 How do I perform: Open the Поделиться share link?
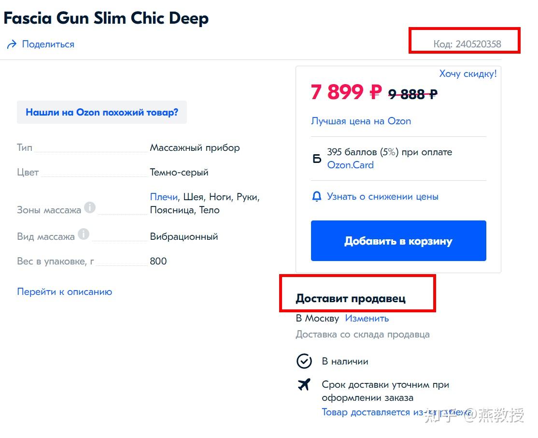pos(48,44)
